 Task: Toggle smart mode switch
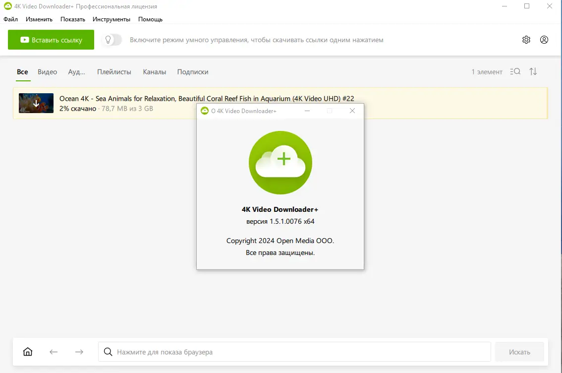click(112, 40)
